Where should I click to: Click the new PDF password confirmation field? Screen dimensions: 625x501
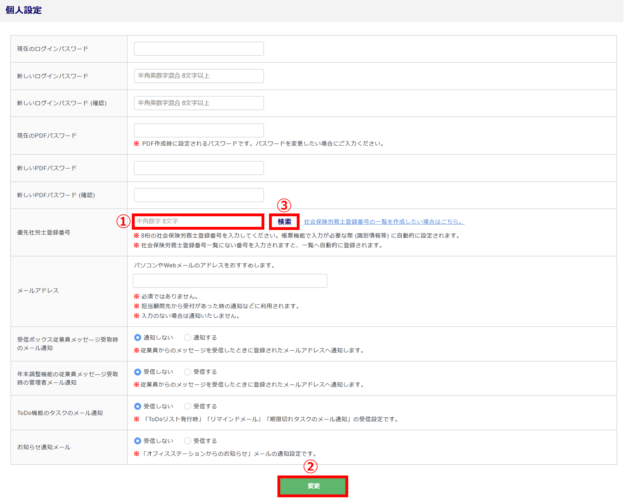point(199,195)
